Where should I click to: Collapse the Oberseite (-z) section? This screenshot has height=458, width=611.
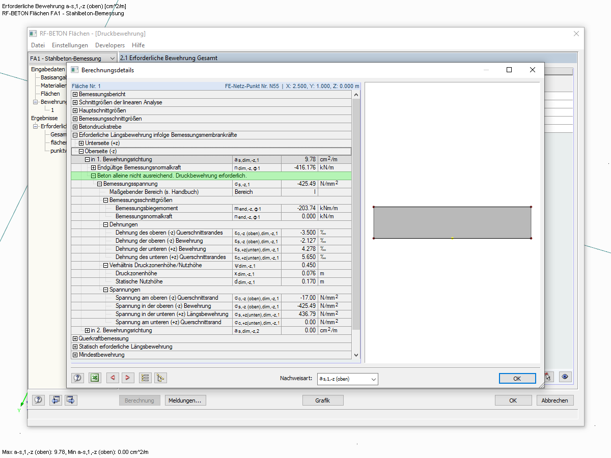tap(81, 151)
